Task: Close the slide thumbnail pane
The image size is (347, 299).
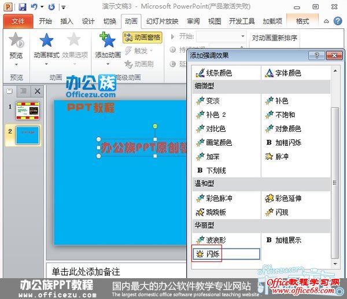Action: [38, 91]
